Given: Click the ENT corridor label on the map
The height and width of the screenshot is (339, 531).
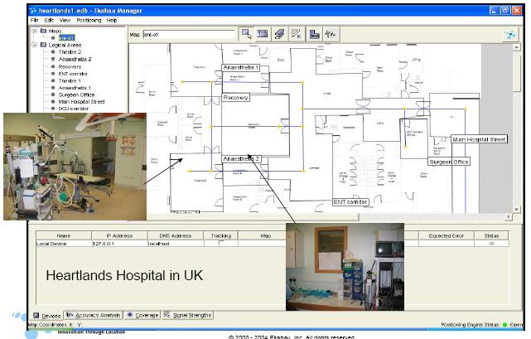Looking at the screenshot, I should click(350, 202).
